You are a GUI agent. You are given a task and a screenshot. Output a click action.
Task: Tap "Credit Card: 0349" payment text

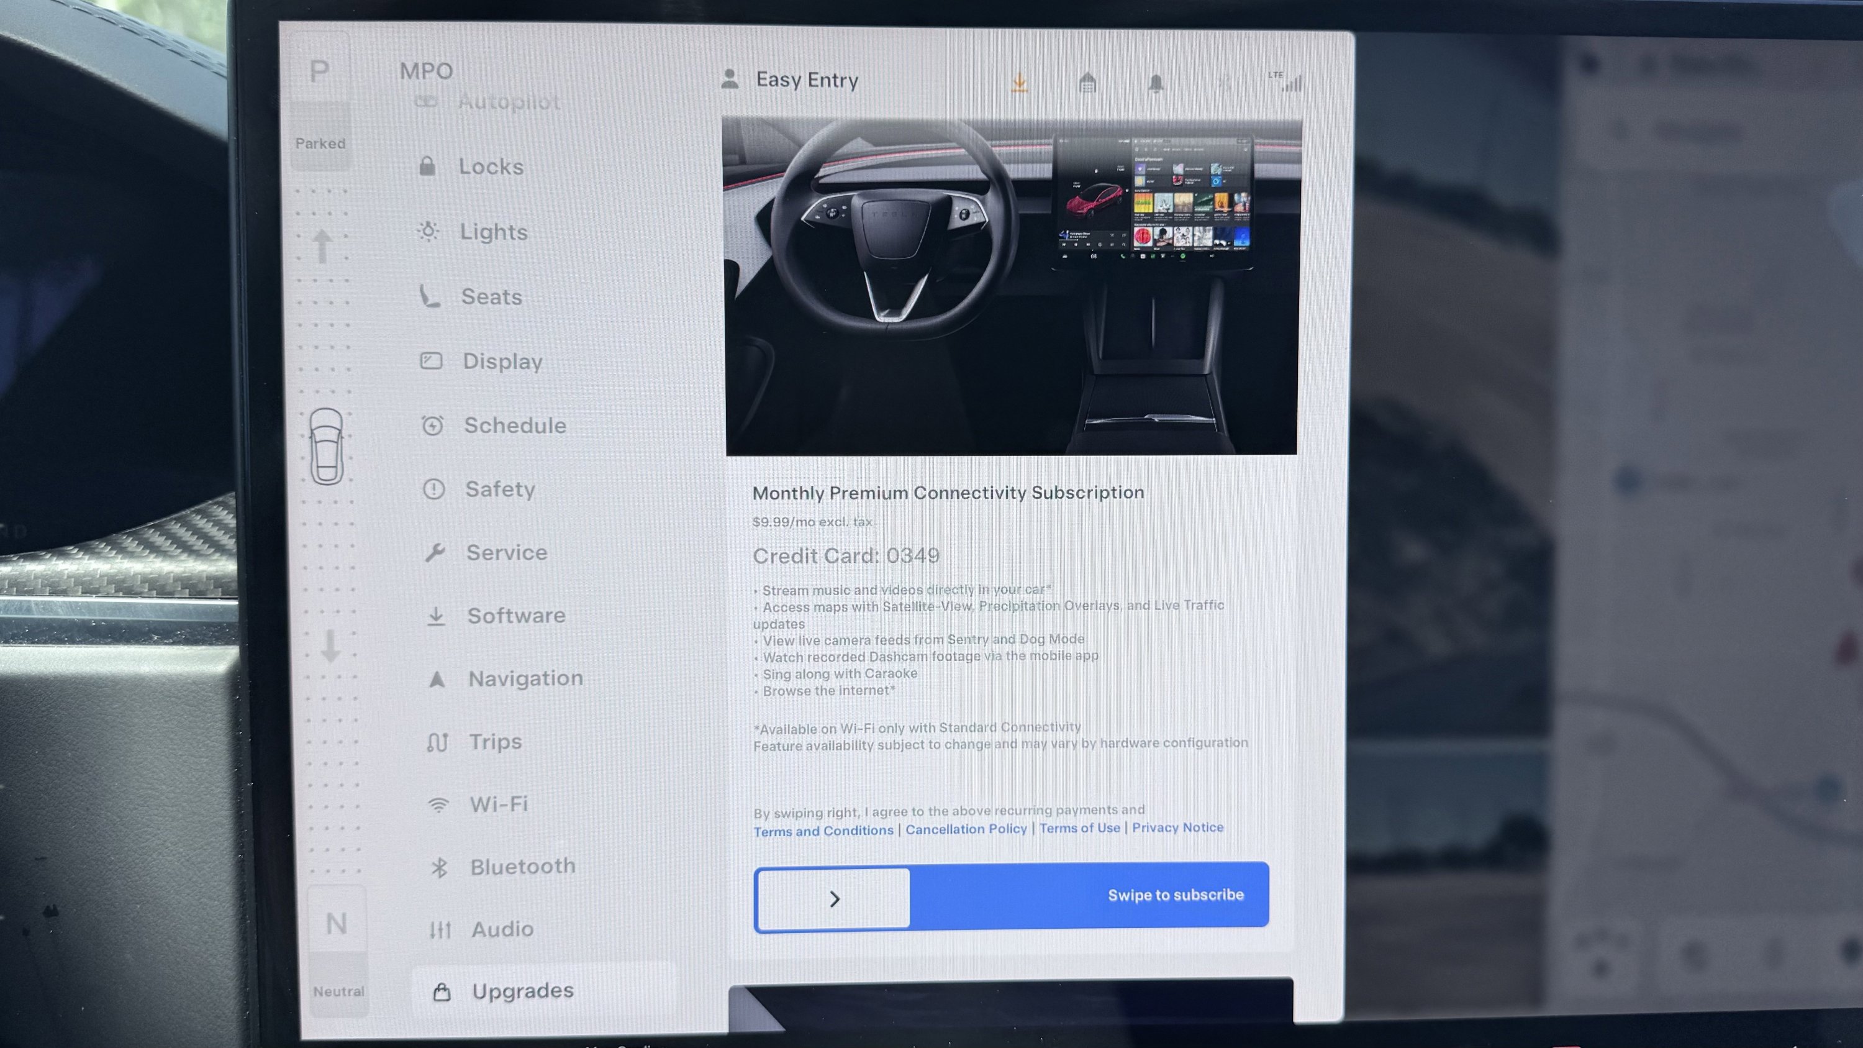click(x=846, y=555)
